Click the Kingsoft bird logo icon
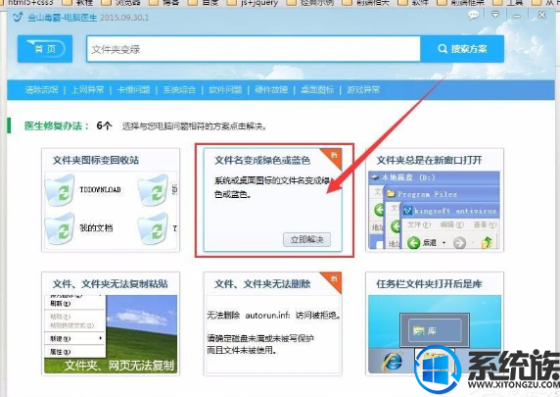560x397 pixels. pos(18,17)
